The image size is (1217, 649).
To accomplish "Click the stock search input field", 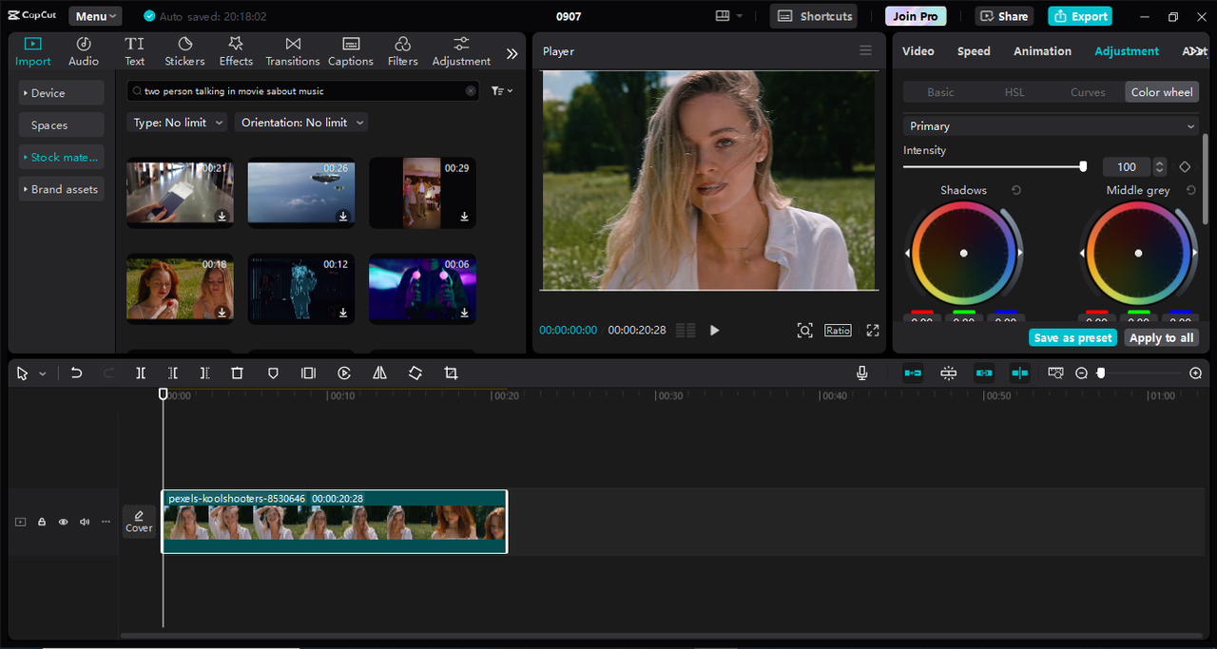I will [302, 91].
